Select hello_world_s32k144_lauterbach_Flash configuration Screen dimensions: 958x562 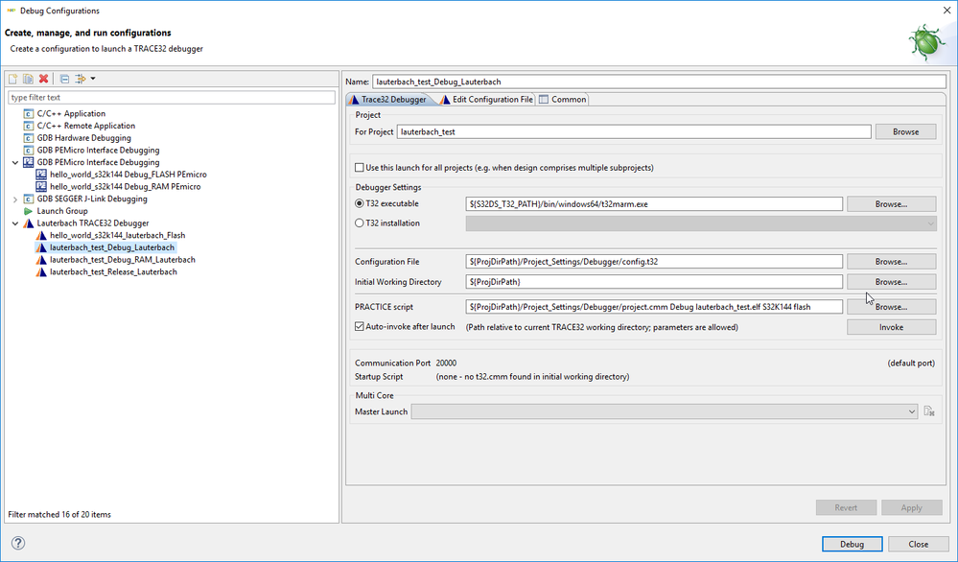pyautogui.click(x=117, y=236)
